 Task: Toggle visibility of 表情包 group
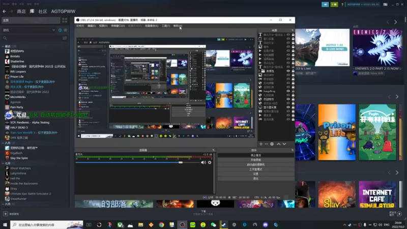pos(288,71)
